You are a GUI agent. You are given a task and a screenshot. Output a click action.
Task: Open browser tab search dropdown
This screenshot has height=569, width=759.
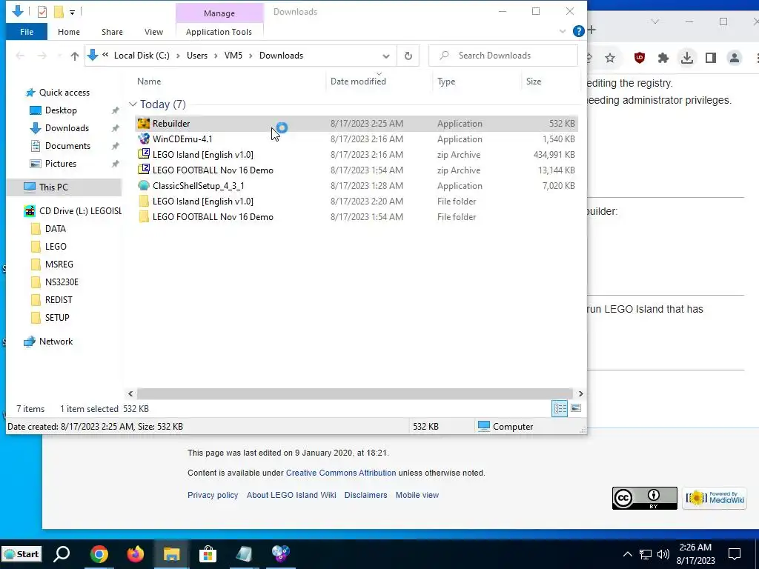655,21
